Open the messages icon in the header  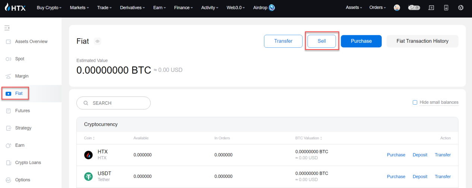coord(431,7)
